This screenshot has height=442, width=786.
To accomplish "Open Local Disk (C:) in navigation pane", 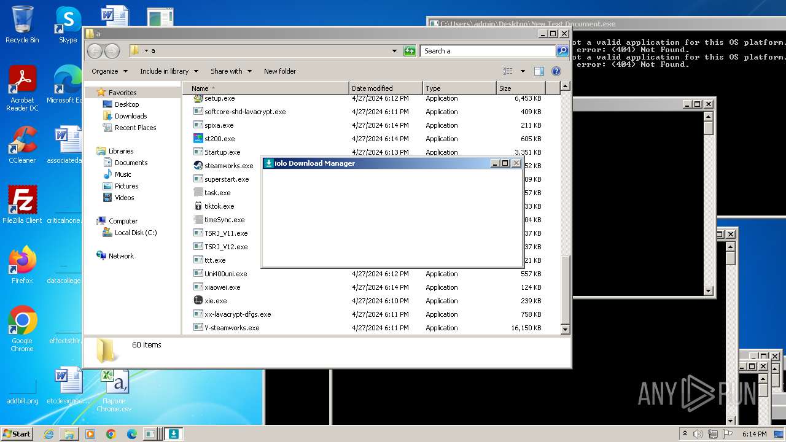I will [135, 233].
